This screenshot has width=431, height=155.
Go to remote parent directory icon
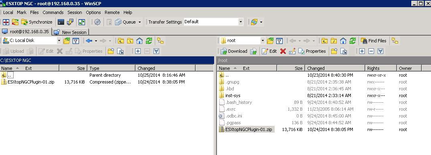tap(324, 41)
